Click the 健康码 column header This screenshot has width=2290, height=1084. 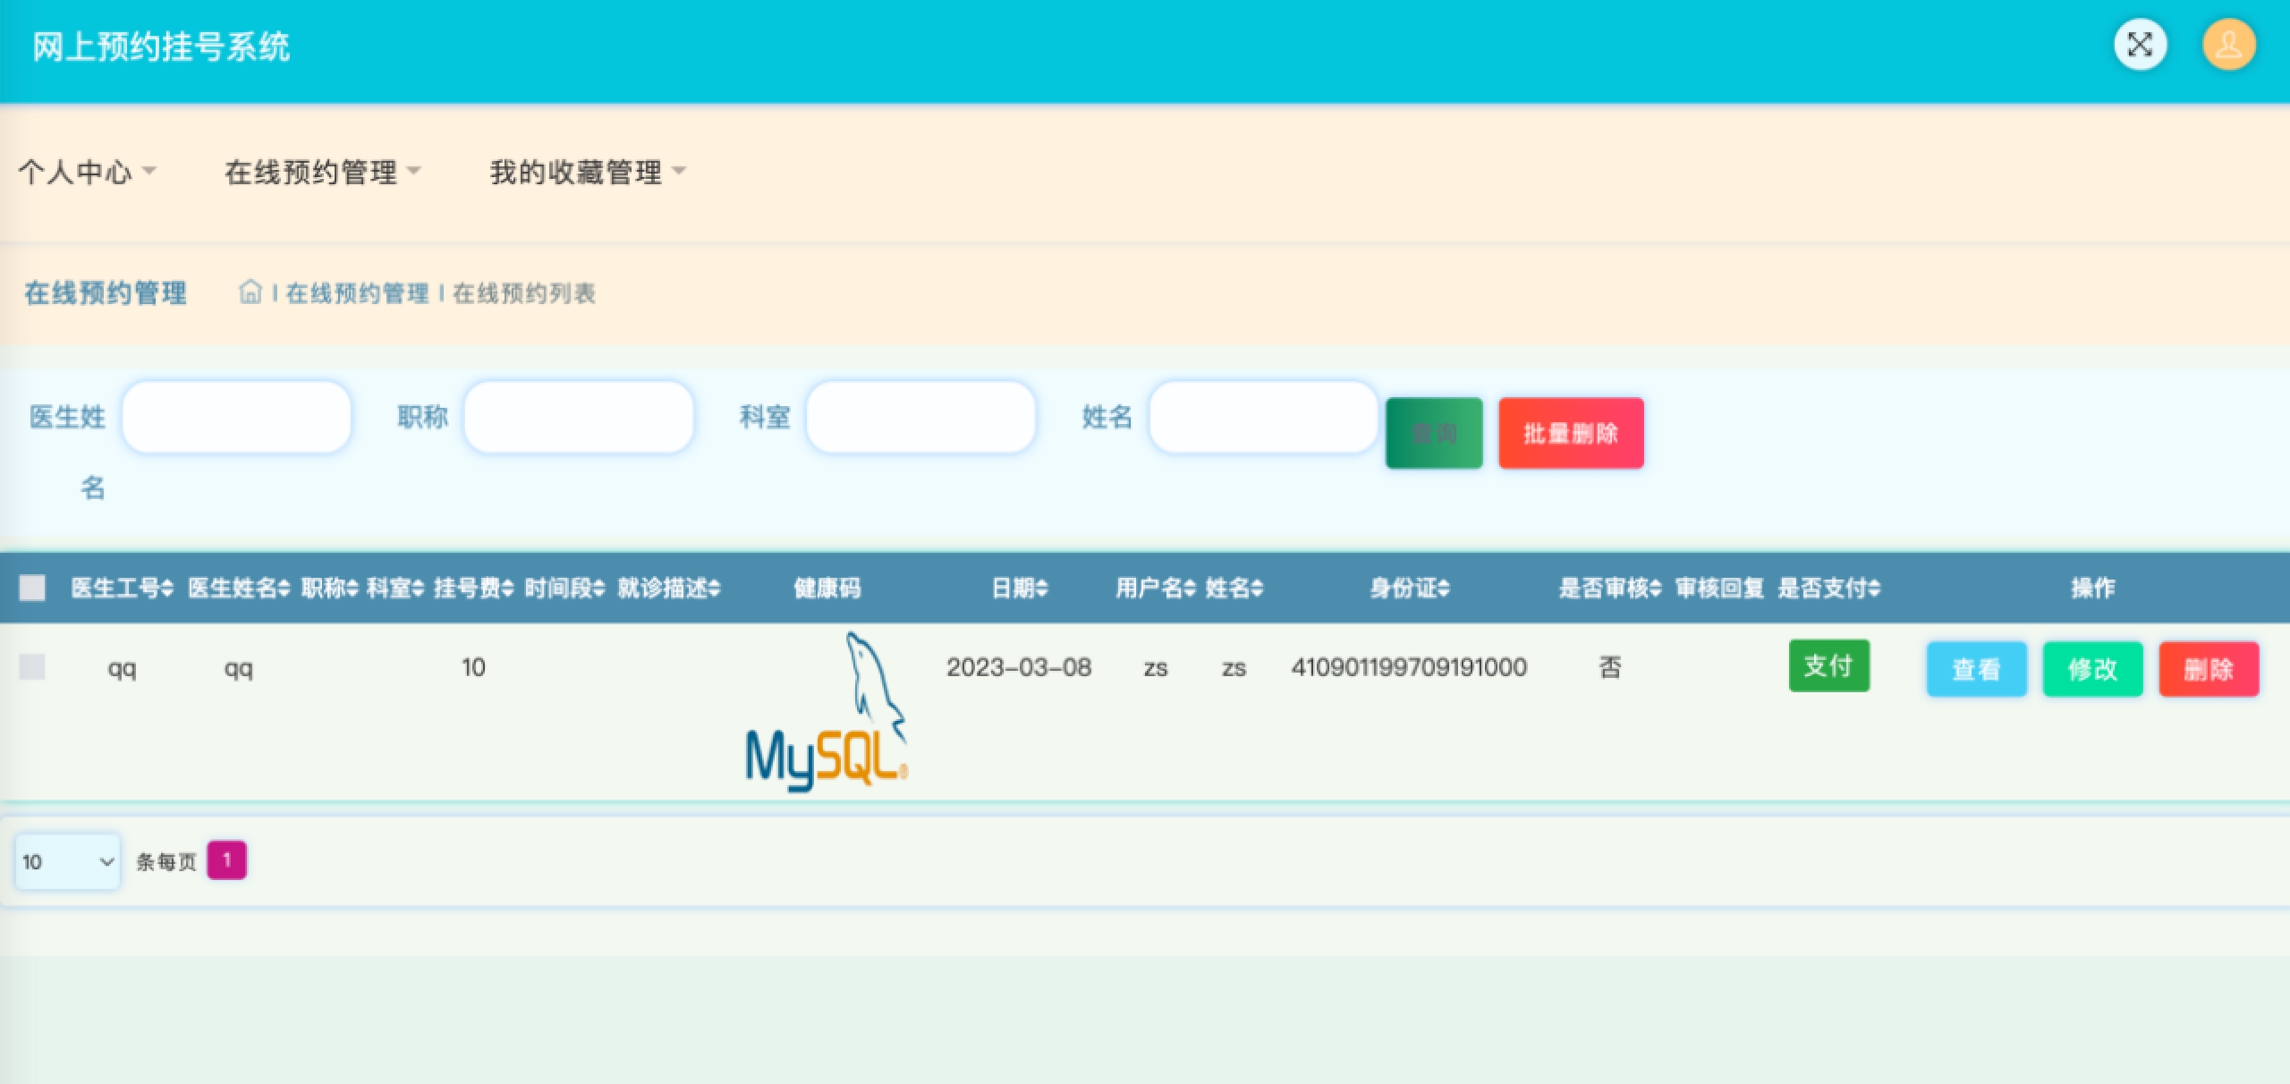coord(827,588)
